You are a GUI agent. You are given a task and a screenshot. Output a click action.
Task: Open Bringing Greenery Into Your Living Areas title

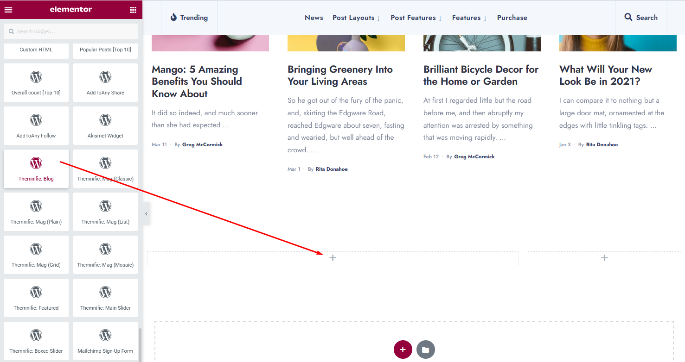pos(340,75)
